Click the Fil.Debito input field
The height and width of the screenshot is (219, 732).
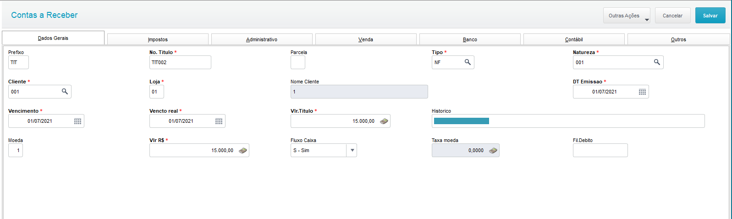[600, 150]
